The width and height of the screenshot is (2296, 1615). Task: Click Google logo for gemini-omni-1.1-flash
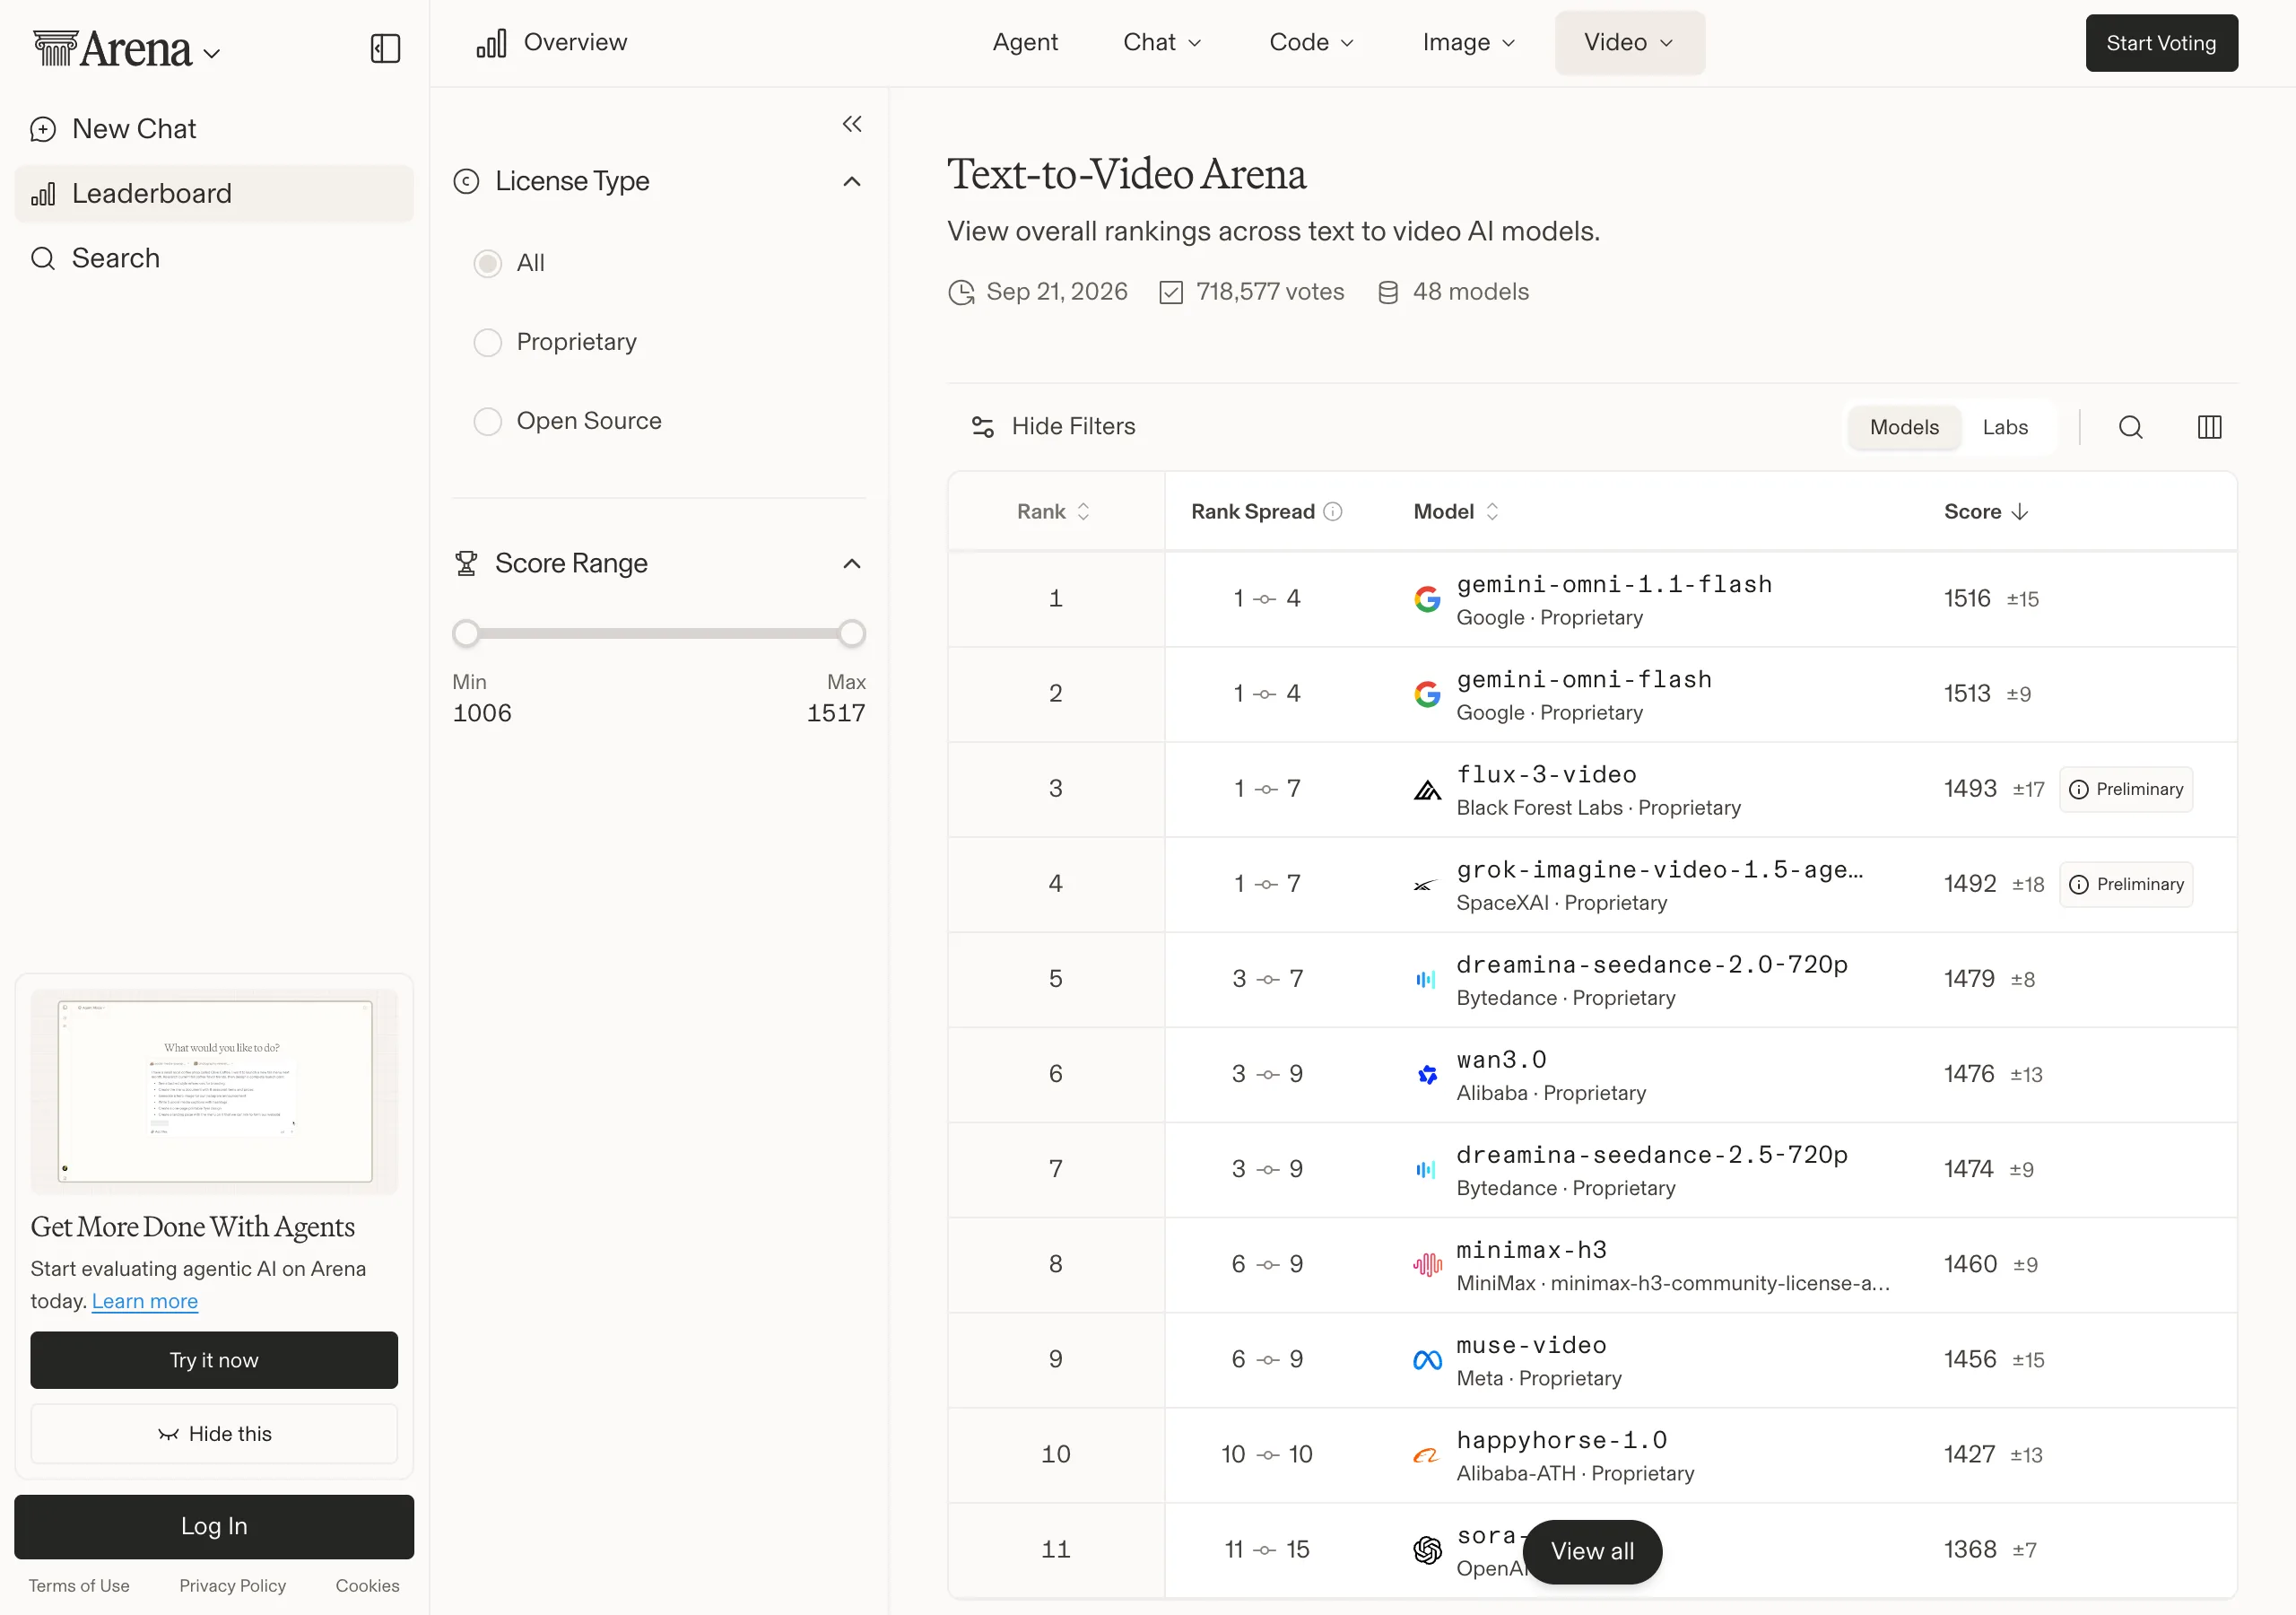(1427, 599)
